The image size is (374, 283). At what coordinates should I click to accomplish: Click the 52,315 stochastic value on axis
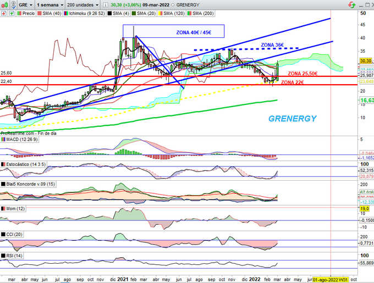tap(367, 170)
